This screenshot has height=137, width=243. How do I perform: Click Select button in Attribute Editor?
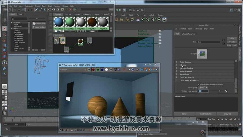184,114
